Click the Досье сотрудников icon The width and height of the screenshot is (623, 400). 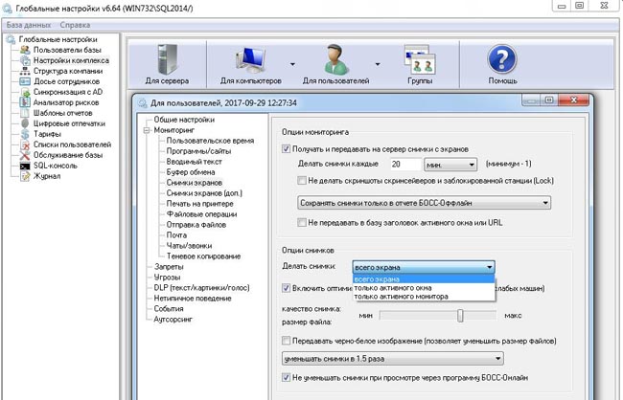(x=25, y=81)
